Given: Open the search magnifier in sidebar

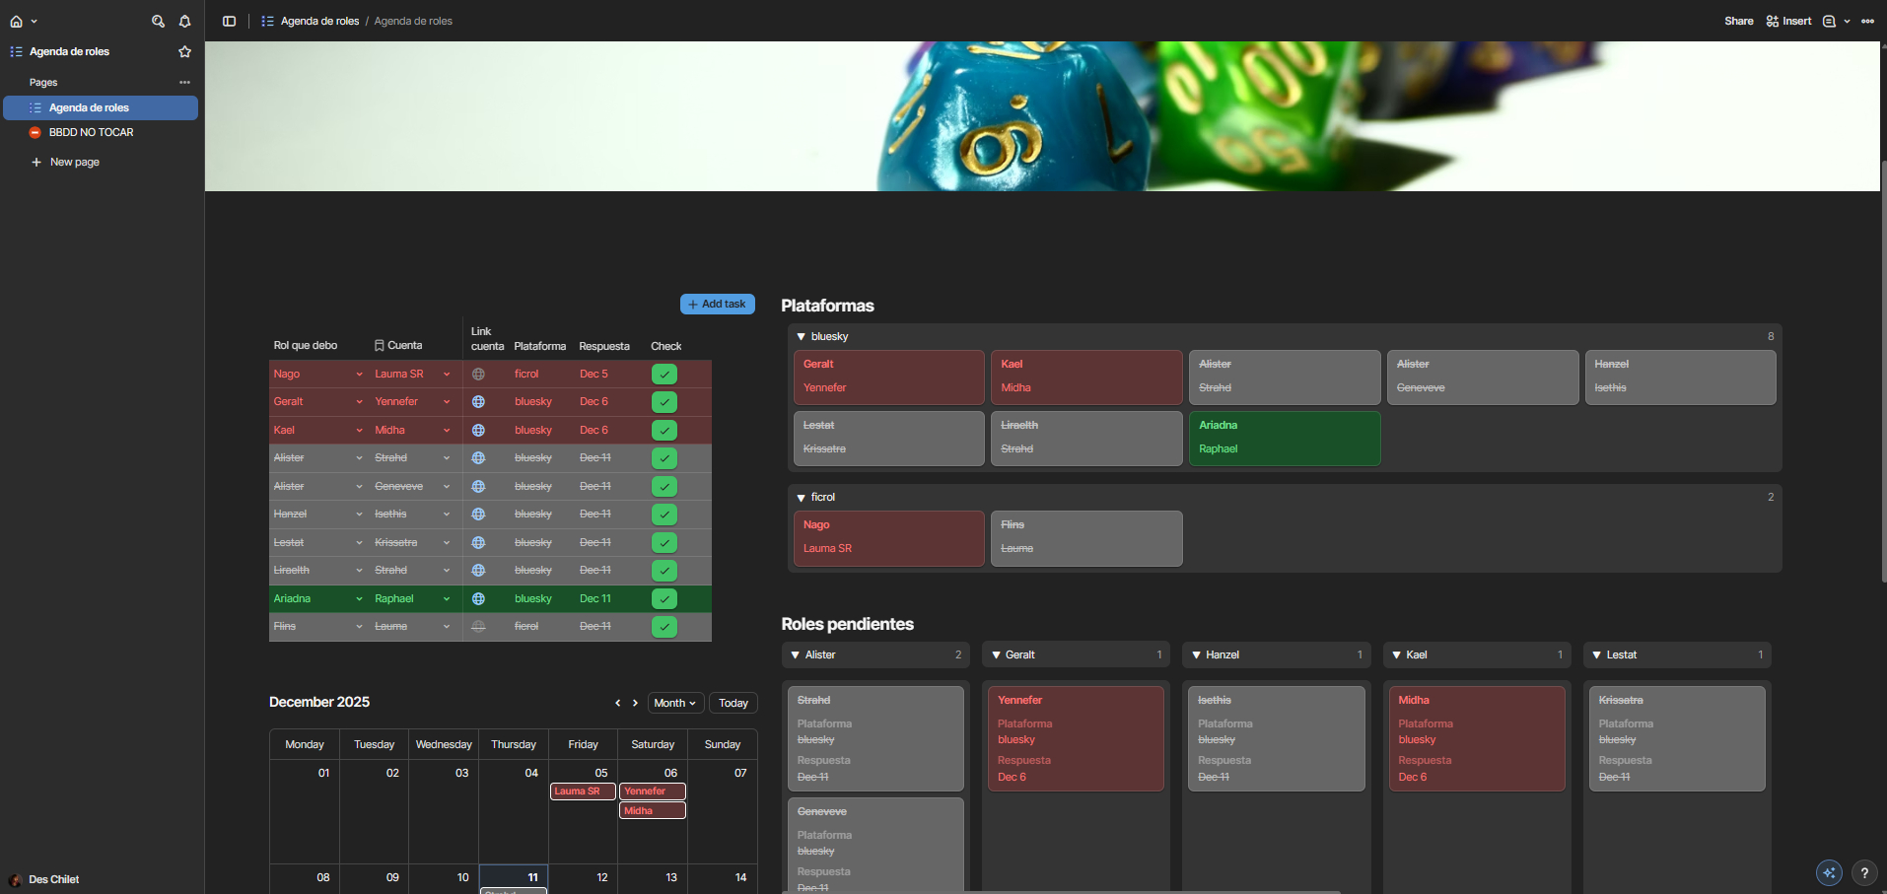Looking at the screenshot, I should point(158,21).
